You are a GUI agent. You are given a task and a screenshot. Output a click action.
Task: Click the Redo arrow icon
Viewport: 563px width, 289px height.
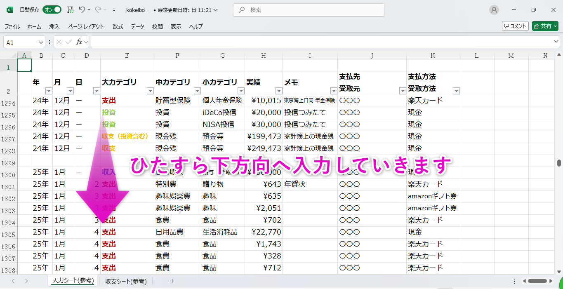(98, 10)
